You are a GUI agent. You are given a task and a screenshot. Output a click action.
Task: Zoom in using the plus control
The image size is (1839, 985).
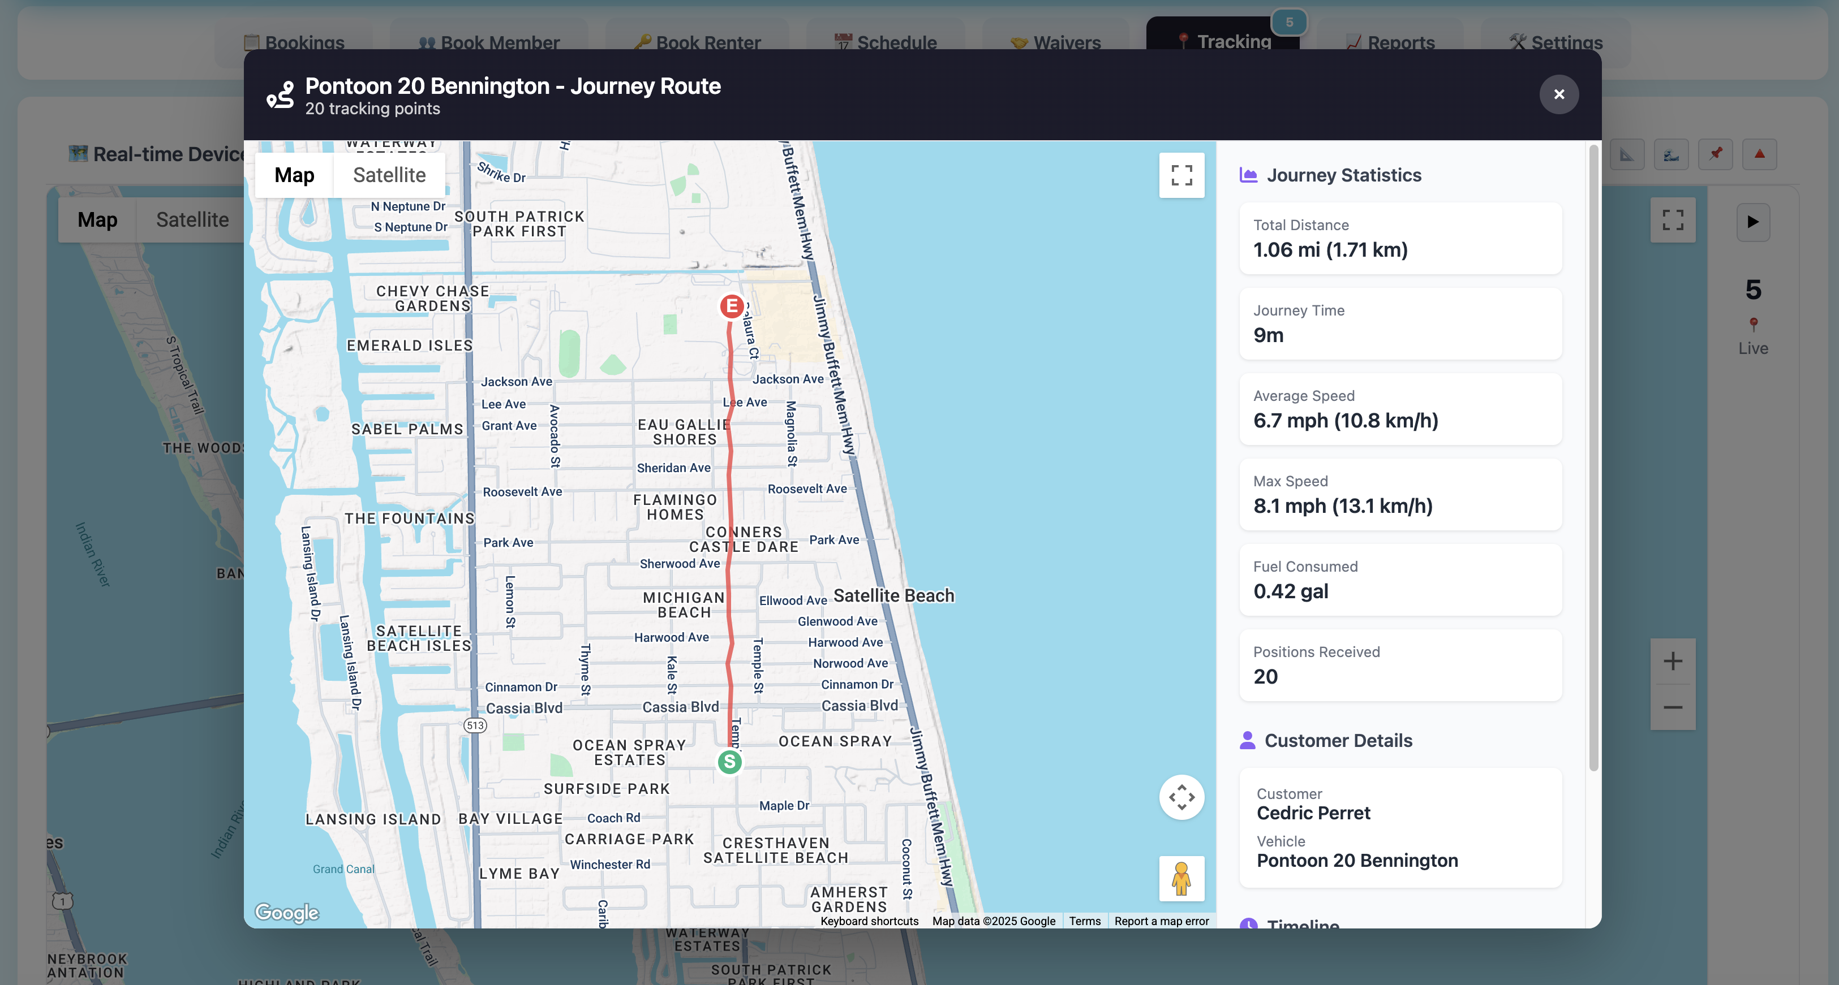pos(1673,660)
